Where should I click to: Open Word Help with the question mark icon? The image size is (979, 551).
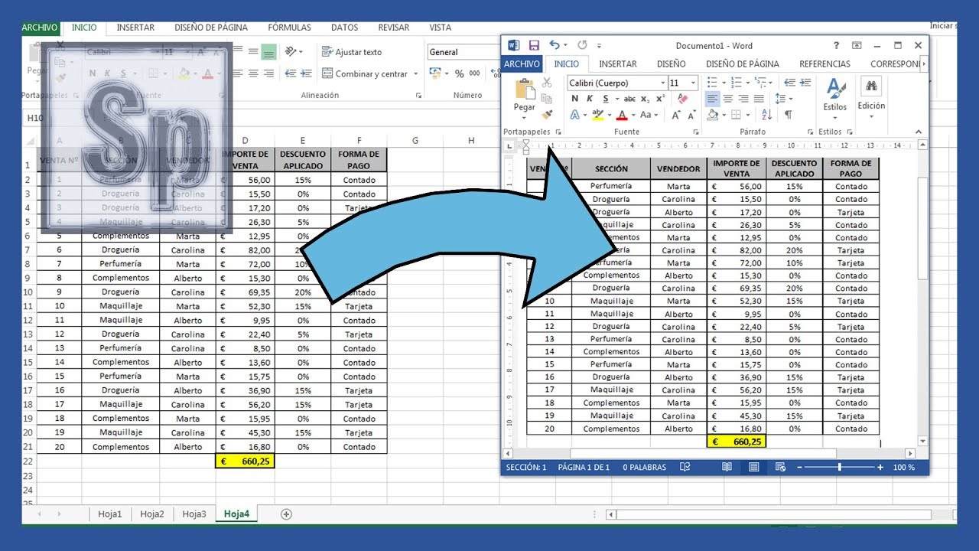point(836,45)
